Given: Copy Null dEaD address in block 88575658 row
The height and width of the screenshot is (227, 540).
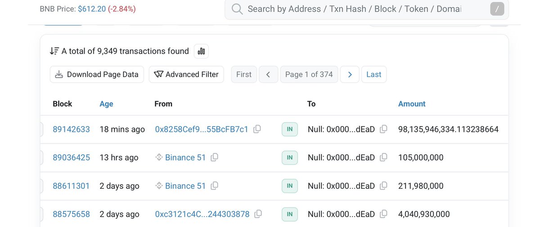Looking at the screenshot, I should pos(383,213).
